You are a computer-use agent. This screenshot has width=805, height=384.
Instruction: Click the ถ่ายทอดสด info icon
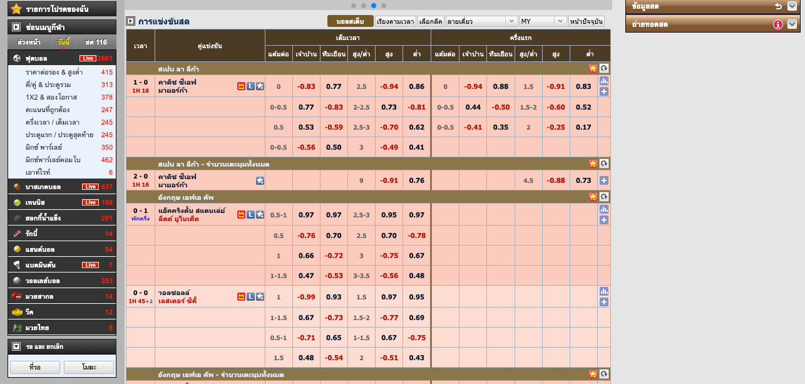coord(778,24)
